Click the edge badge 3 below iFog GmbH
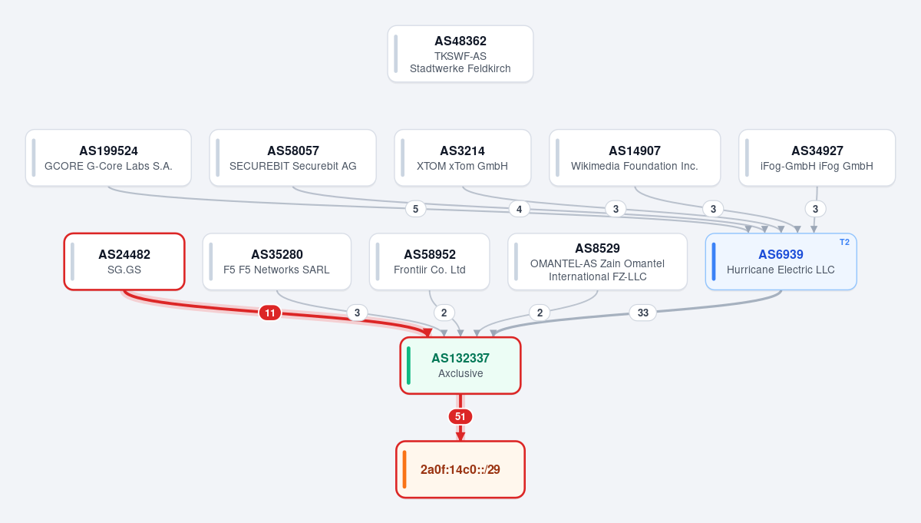Viewport: 921px width, 523px height. pos(816,209)
